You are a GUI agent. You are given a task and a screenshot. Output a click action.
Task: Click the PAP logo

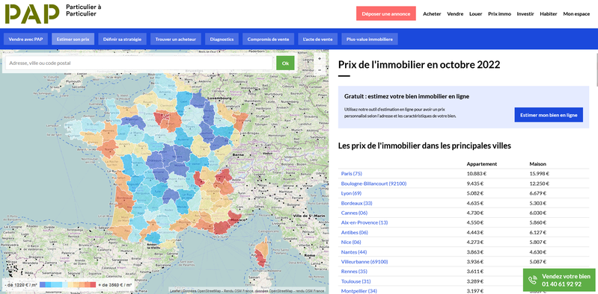click(x=32, y=14)
